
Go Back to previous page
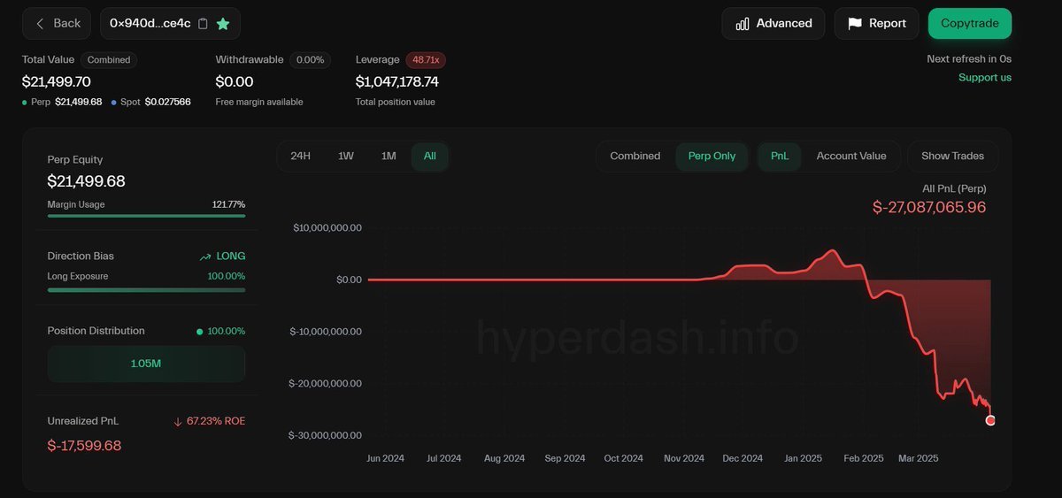point(58,23)
